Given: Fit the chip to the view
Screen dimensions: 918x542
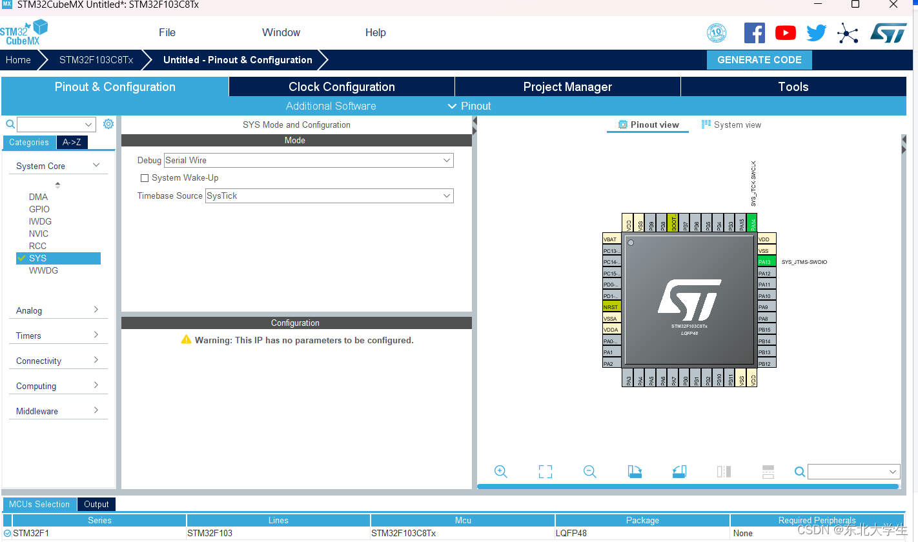Looking at the screenshot, I should point(546,472).
